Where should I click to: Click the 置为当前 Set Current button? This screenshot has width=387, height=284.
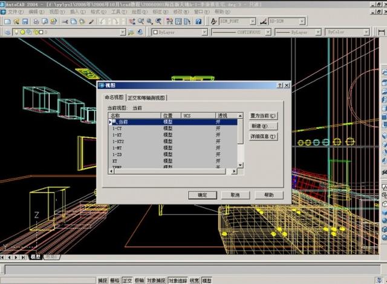coord(263,116)
